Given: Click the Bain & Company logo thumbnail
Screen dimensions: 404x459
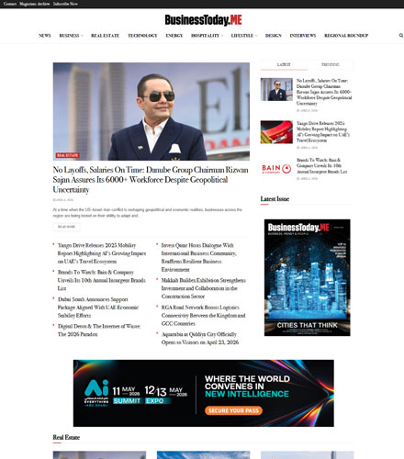Looking at the screenshot, I should [276, 169].
